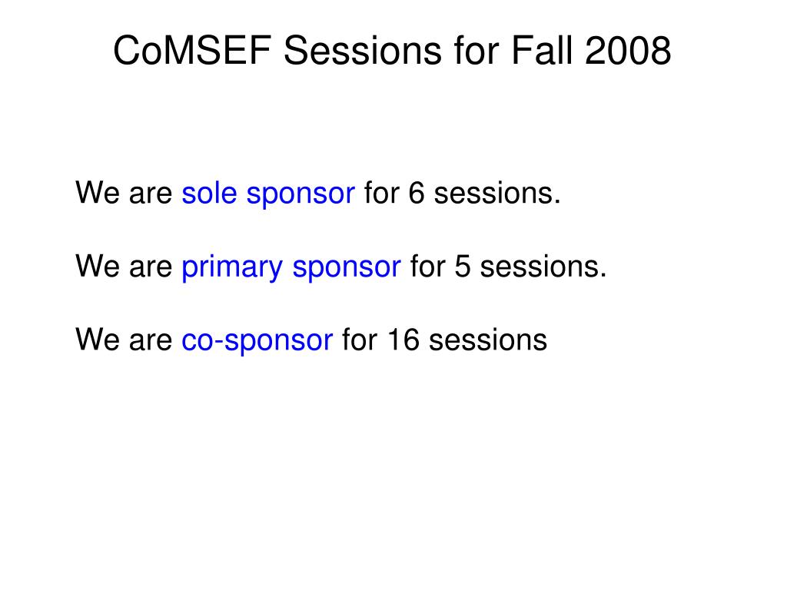
Task: Select the slide title "CoMSEF Sessions for Fall 2008"
Action: tap(392, 51)
